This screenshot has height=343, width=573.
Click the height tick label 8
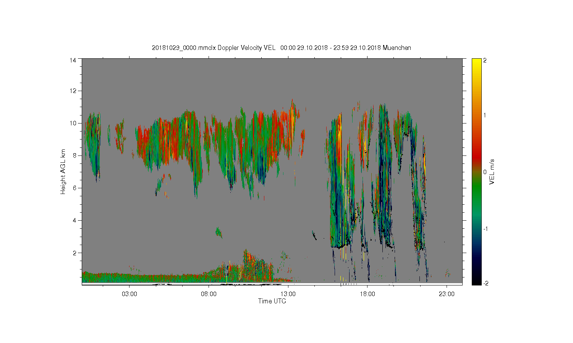point(74,155)
